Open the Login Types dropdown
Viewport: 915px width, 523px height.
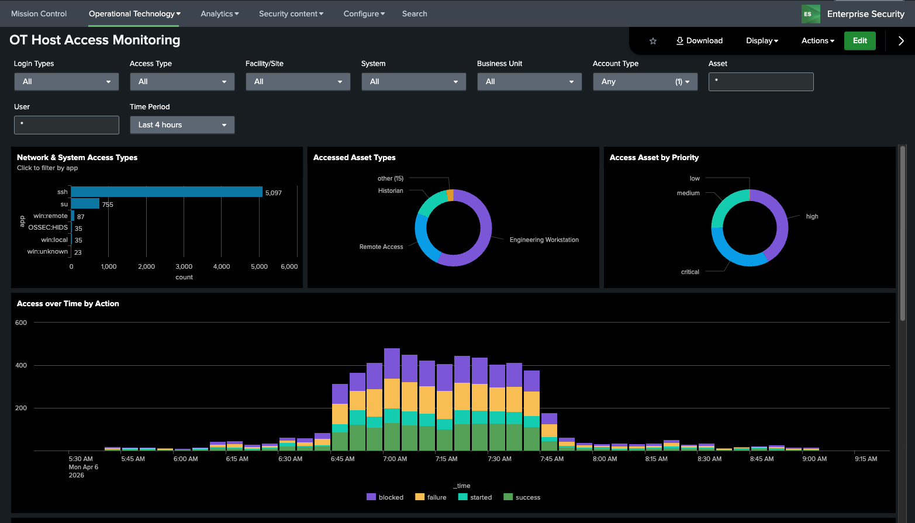(66, 82)
